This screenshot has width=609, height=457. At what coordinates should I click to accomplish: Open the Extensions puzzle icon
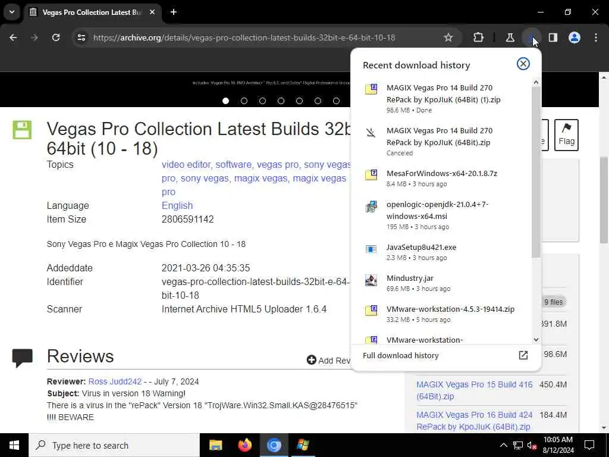(x=479, y=37)
